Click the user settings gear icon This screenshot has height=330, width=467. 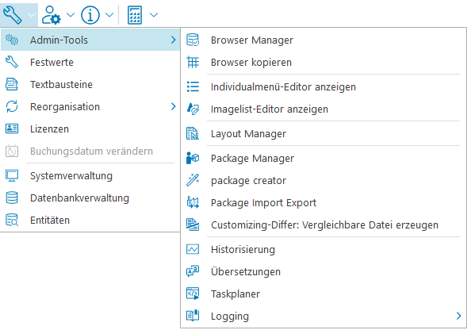[52, 15]
